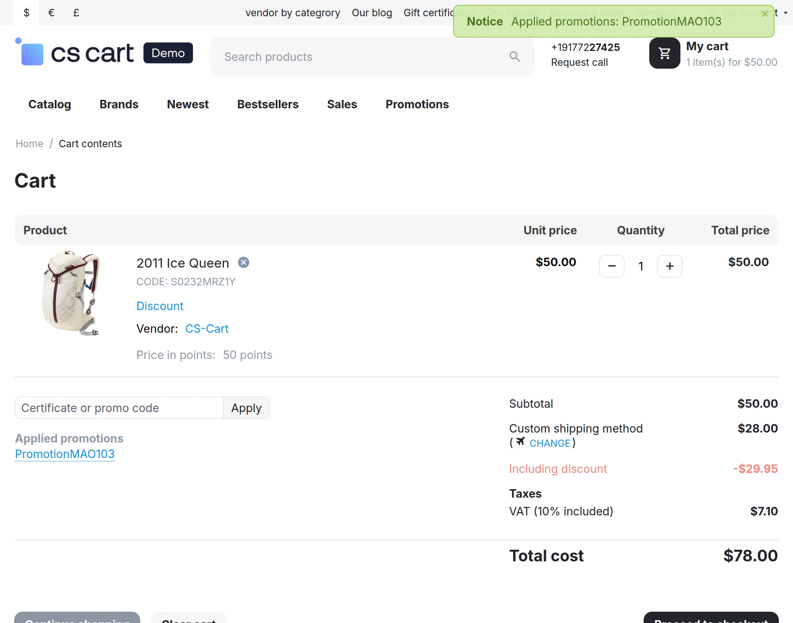793x623 pixels.
Task: Click the CS-Cart logo
Action: click(104, 52)
